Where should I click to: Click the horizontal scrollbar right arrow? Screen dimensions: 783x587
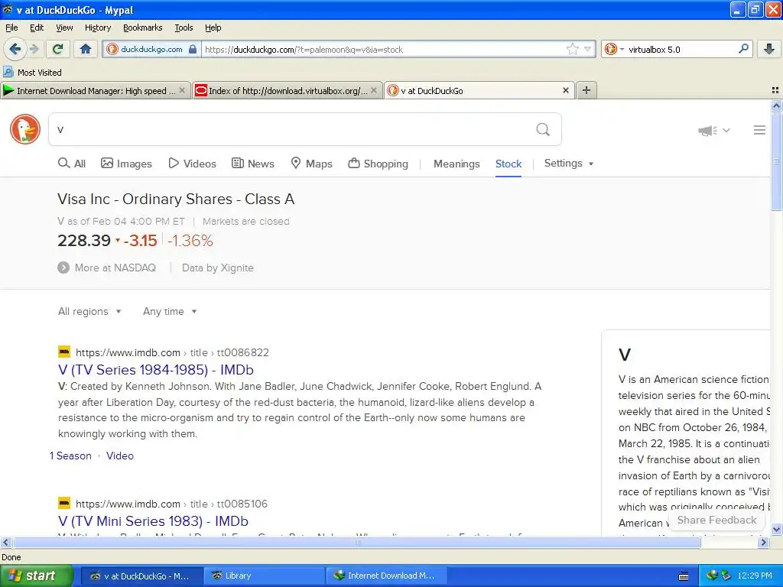click(x=763, y=542)
